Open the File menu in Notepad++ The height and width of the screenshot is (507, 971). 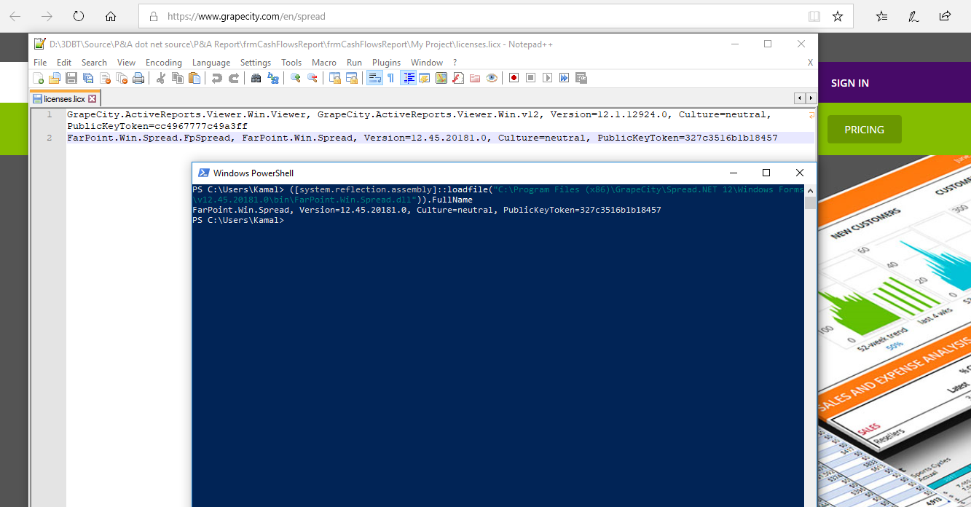pyautogui.click(x=40, y=63)
